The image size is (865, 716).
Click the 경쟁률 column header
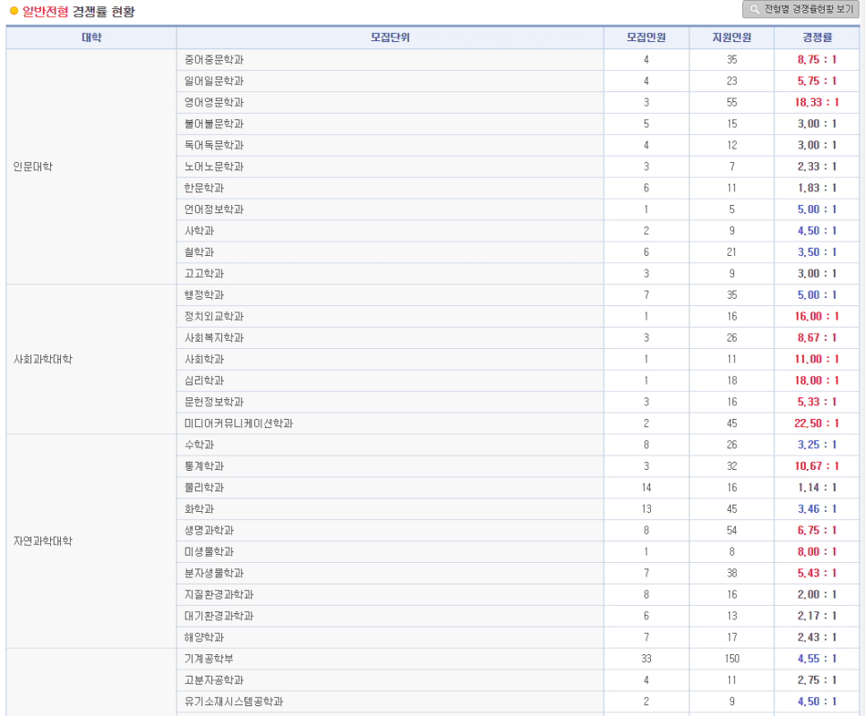coord(817,38)
